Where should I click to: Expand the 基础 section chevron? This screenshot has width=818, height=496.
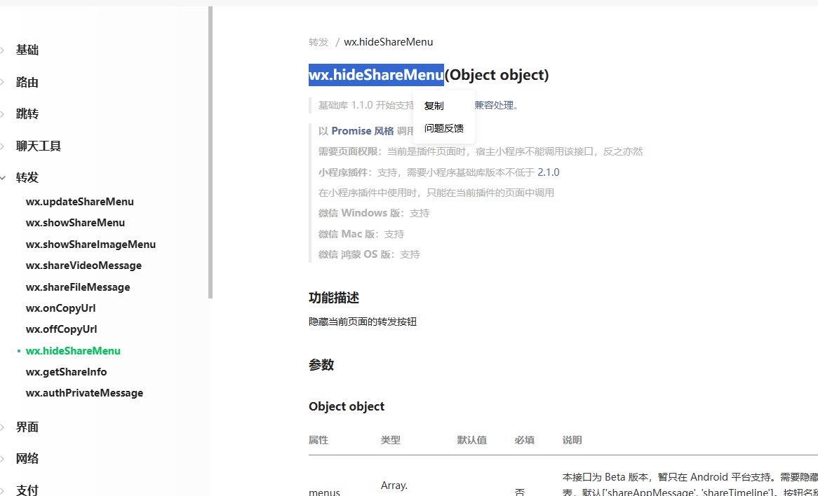(x=3, y=50)
